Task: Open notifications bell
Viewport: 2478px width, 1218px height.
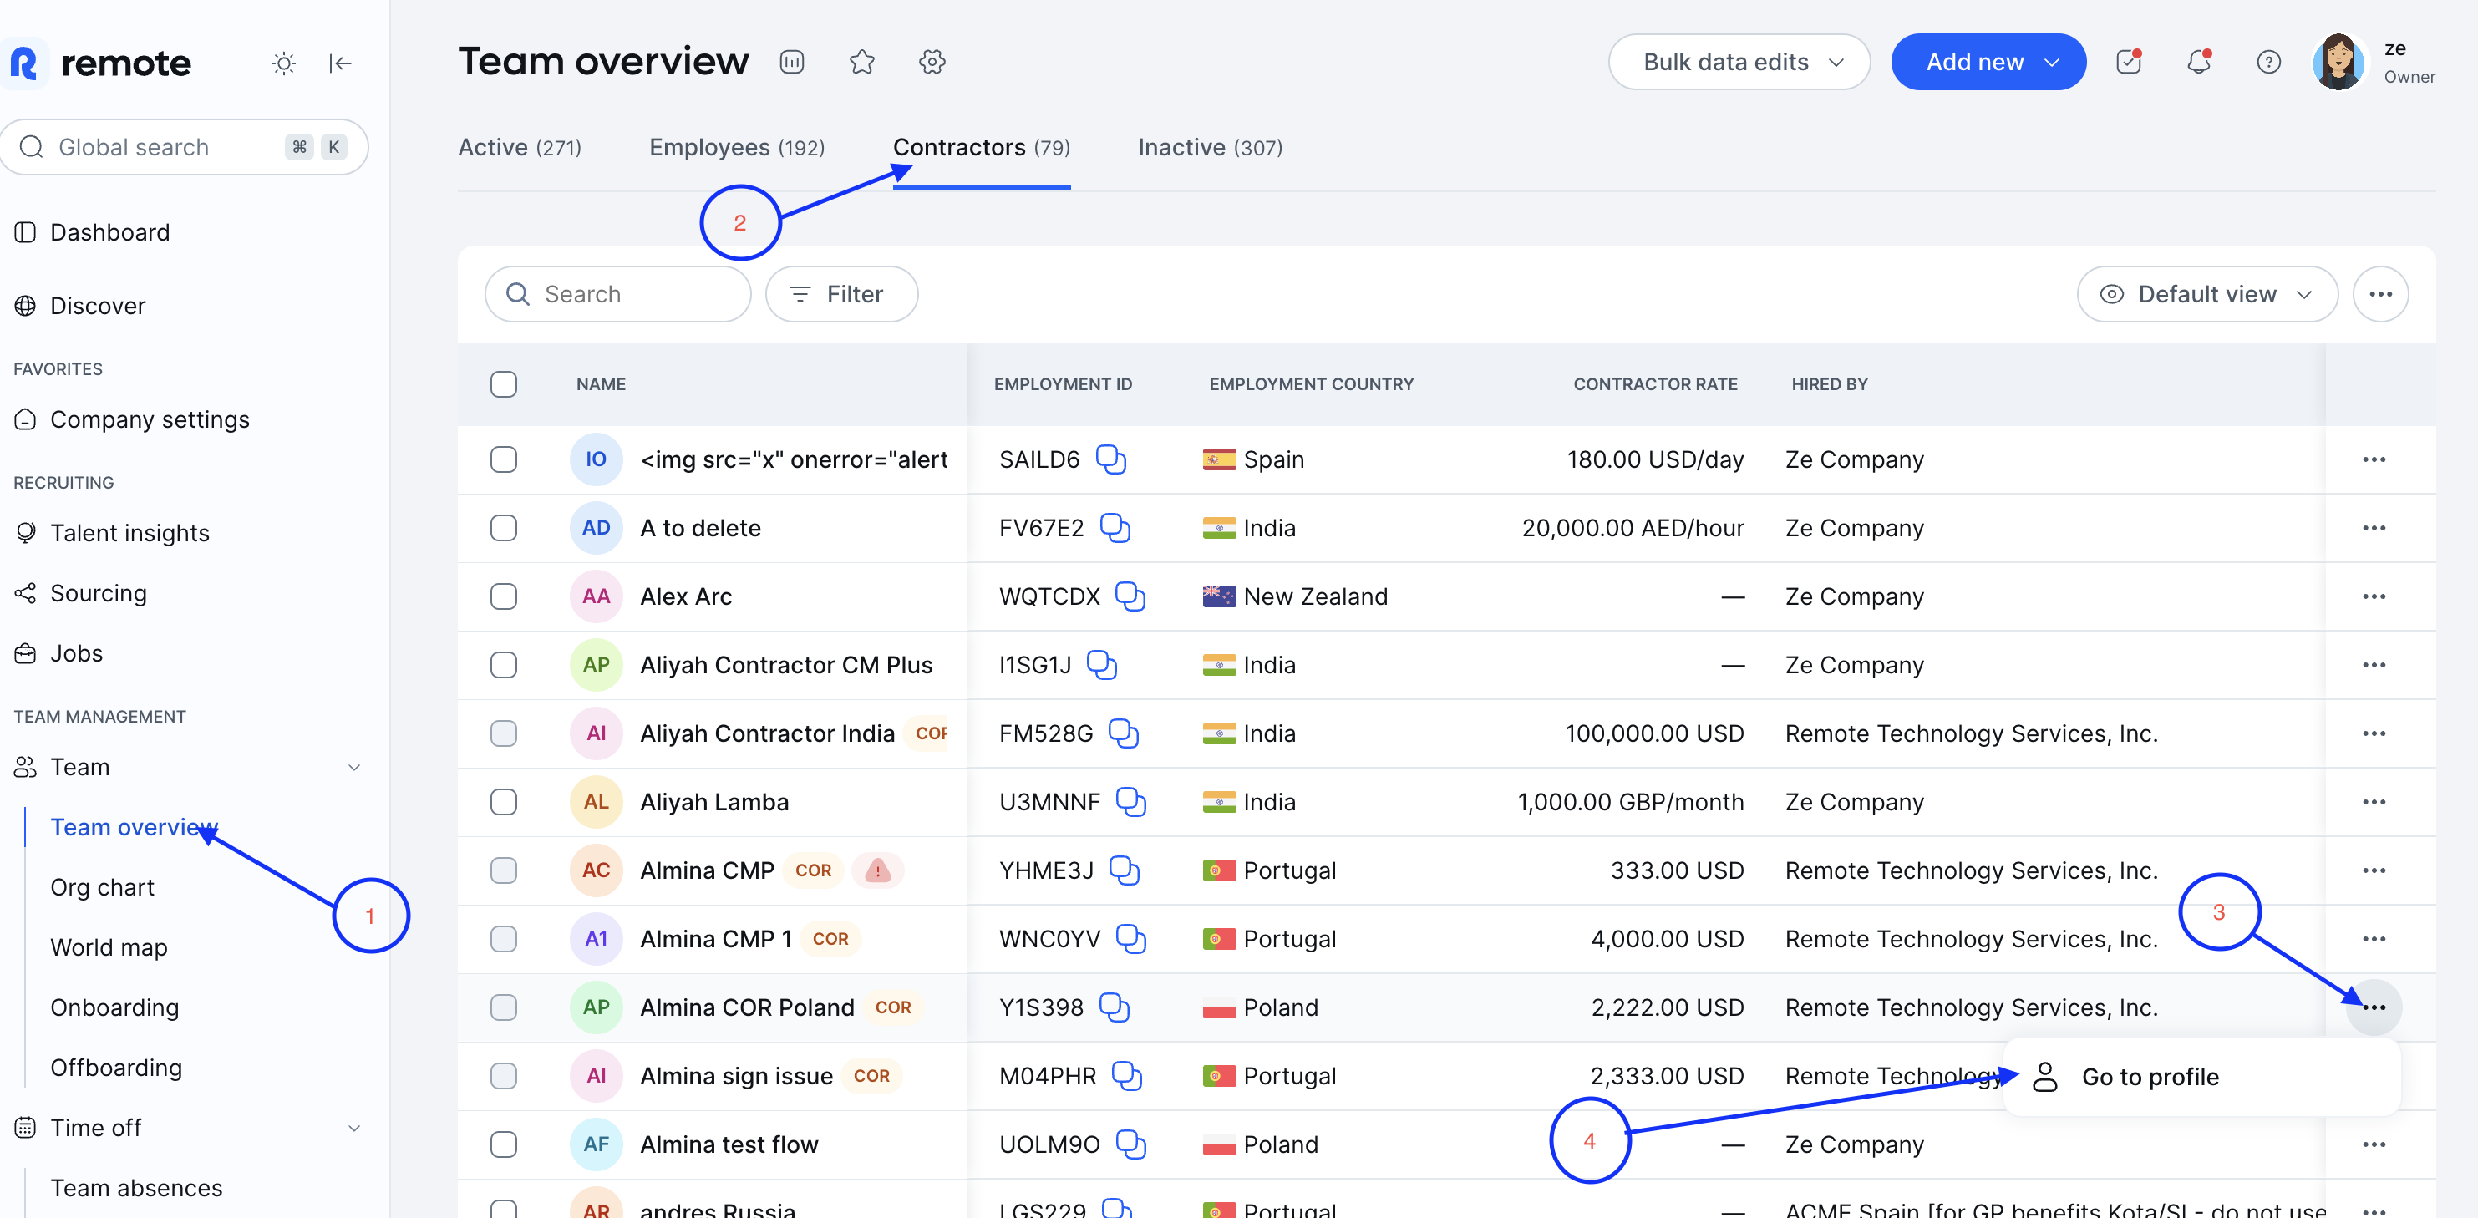Action: coord(2199,63)
